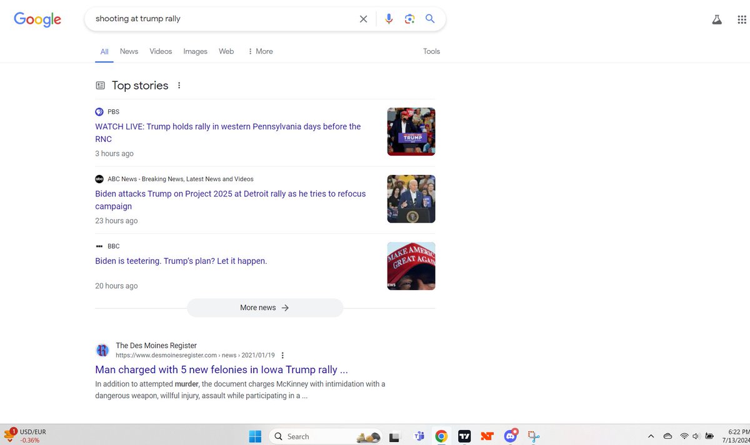Expand hidden tray icons with the chevron
Image resolution: width=750 pixels, height=445 pixels.
click(x=651, y=436)
